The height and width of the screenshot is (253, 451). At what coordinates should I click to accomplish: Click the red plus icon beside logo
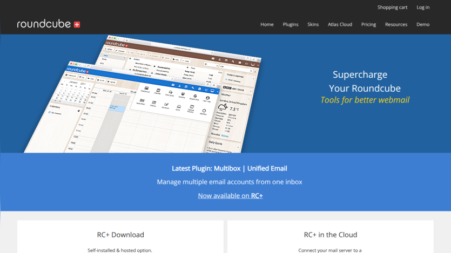click(77, 25)
